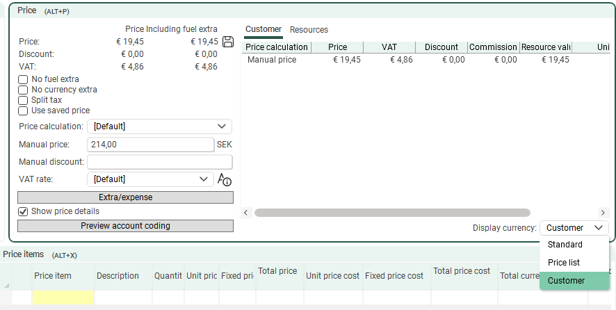Open the Price calculation dropdown
The height and width of the screenshot is (310, 616).
(159, 127)
